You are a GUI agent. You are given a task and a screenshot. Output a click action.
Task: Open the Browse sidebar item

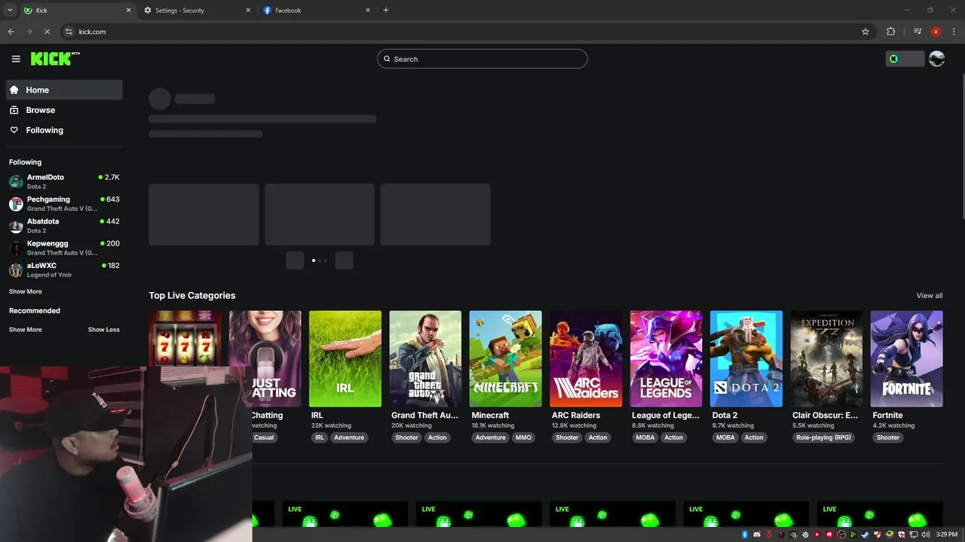coord(64,110)
